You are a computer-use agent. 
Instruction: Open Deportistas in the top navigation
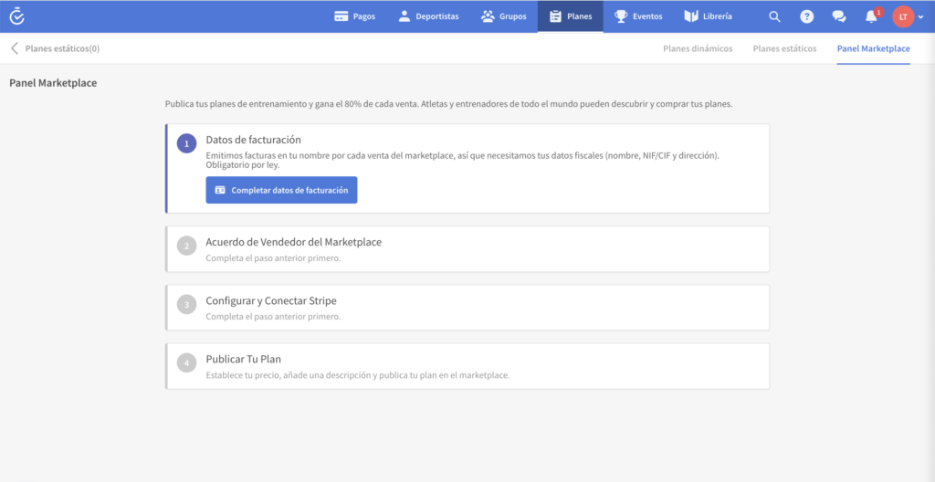click(428, 16)
